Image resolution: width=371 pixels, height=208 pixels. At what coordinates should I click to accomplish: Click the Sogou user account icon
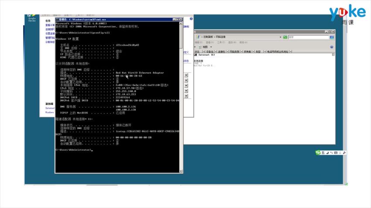[x=340, y=153]
